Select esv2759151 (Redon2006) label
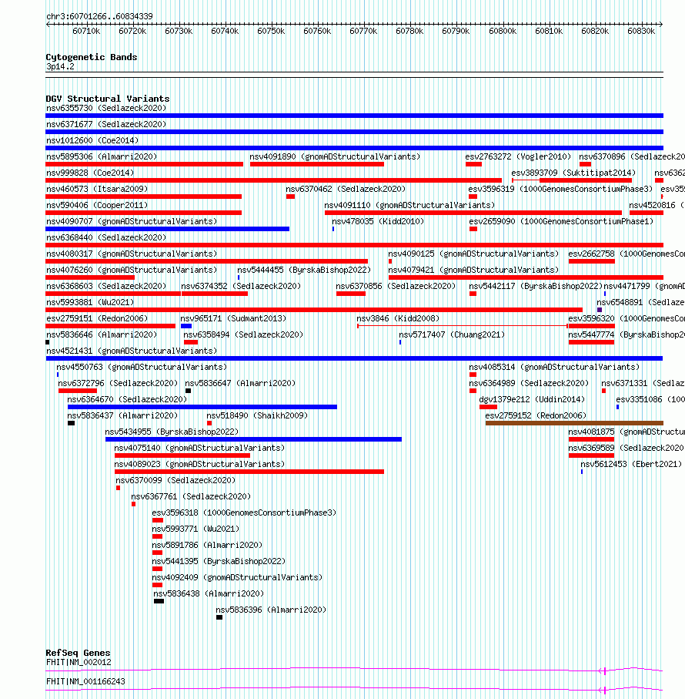Viewport: 685px width, 699px height. pos(97,318)
